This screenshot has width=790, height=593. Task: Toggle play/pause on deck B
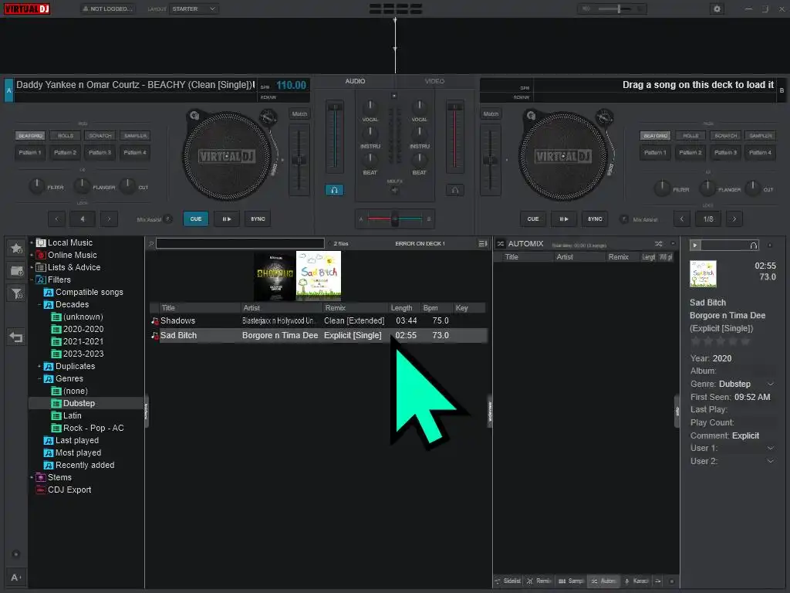click(564, 219)
